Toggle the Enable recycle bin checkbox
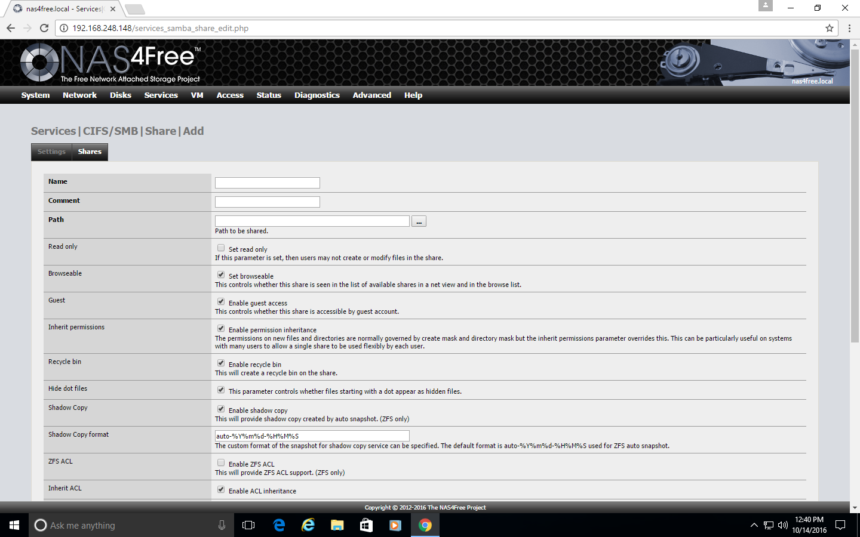Screen dimensions: 860x537 point(221,363)
